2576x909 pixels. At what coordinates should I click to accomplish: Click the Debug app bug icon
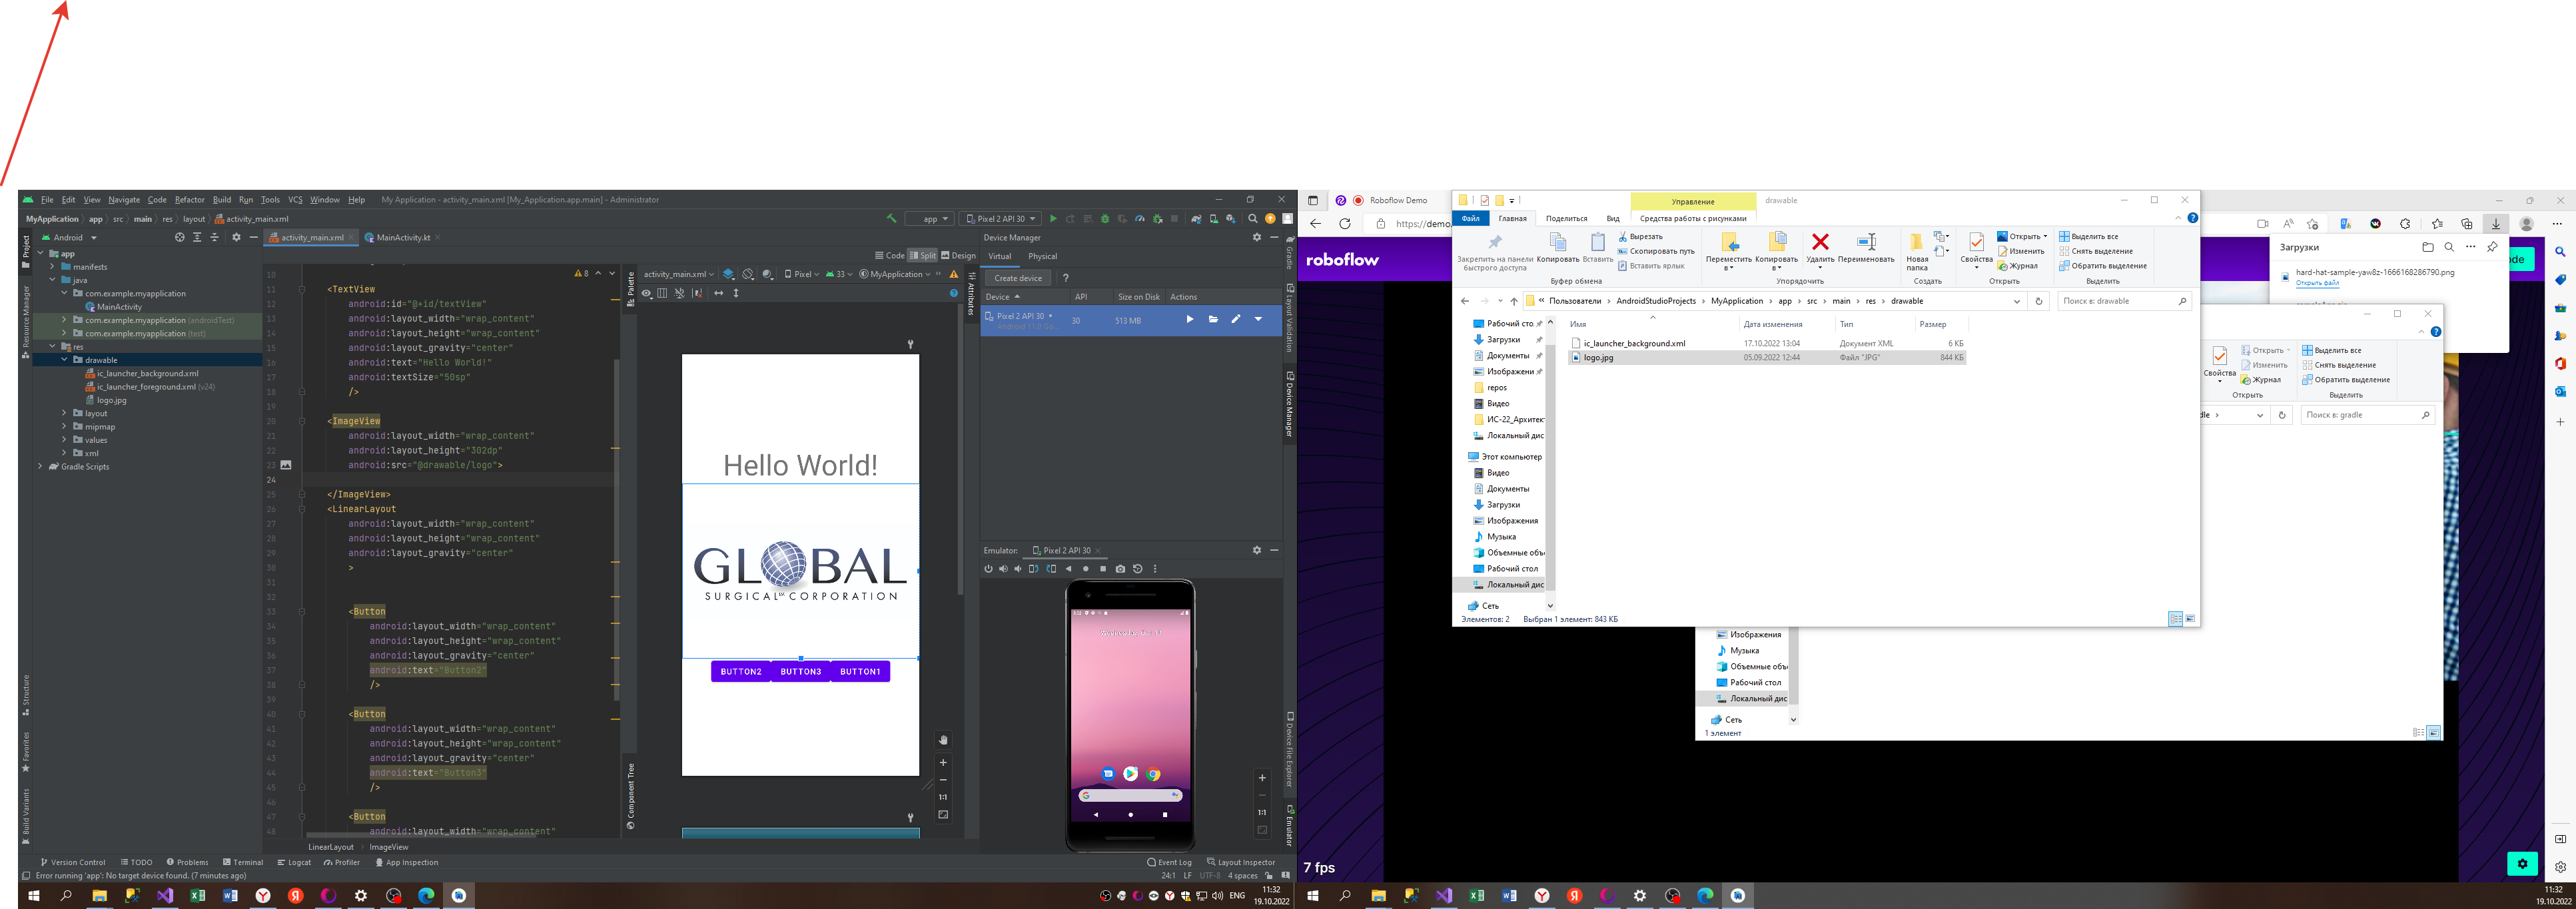coord(1105,219)
